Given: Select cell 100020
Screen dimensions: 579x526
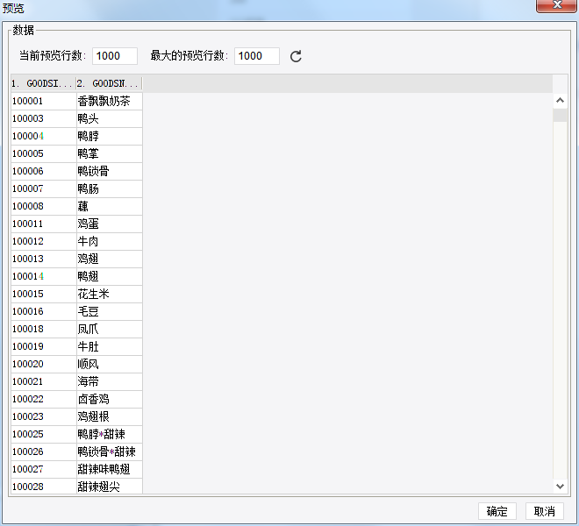Looking at the screenshot, I should click(x=44, y=364).
